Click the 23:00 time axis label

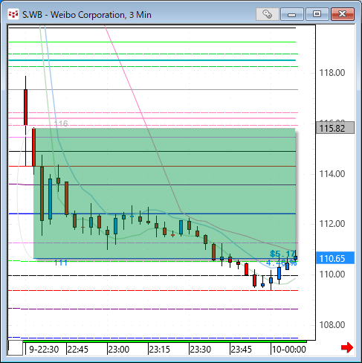coord(119,350)
